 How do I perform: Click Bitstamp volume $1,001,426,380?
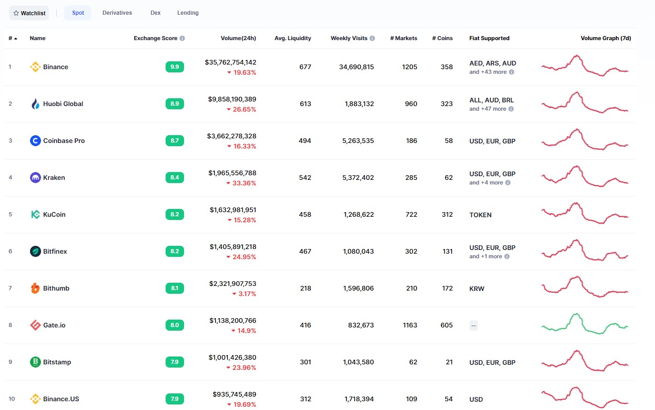pyautogui.click(x=232, y=357)
